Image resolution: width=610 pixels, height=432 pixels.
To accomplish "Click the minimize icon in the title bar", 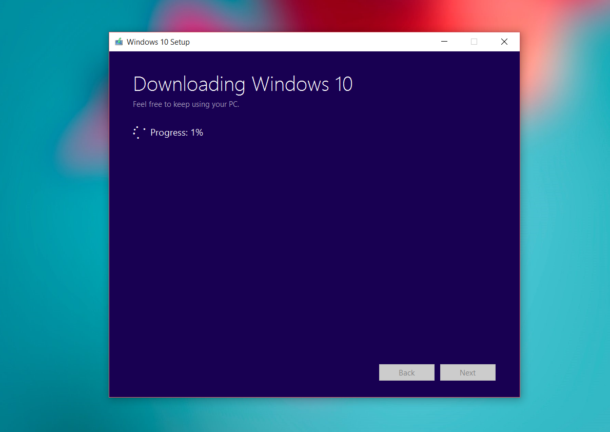I will (x=443, y=42).
